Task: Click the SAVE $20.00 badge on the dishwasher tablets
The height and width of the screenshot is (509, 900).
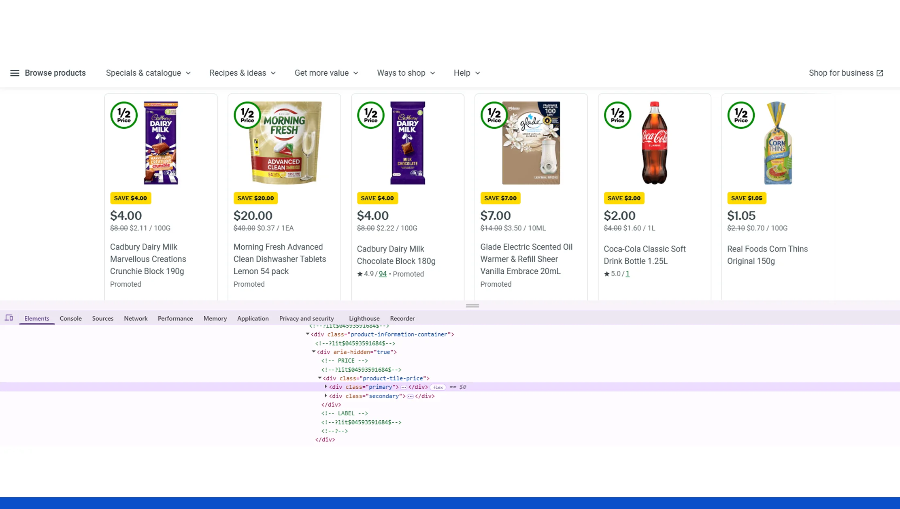Action: tap(255, 198)
